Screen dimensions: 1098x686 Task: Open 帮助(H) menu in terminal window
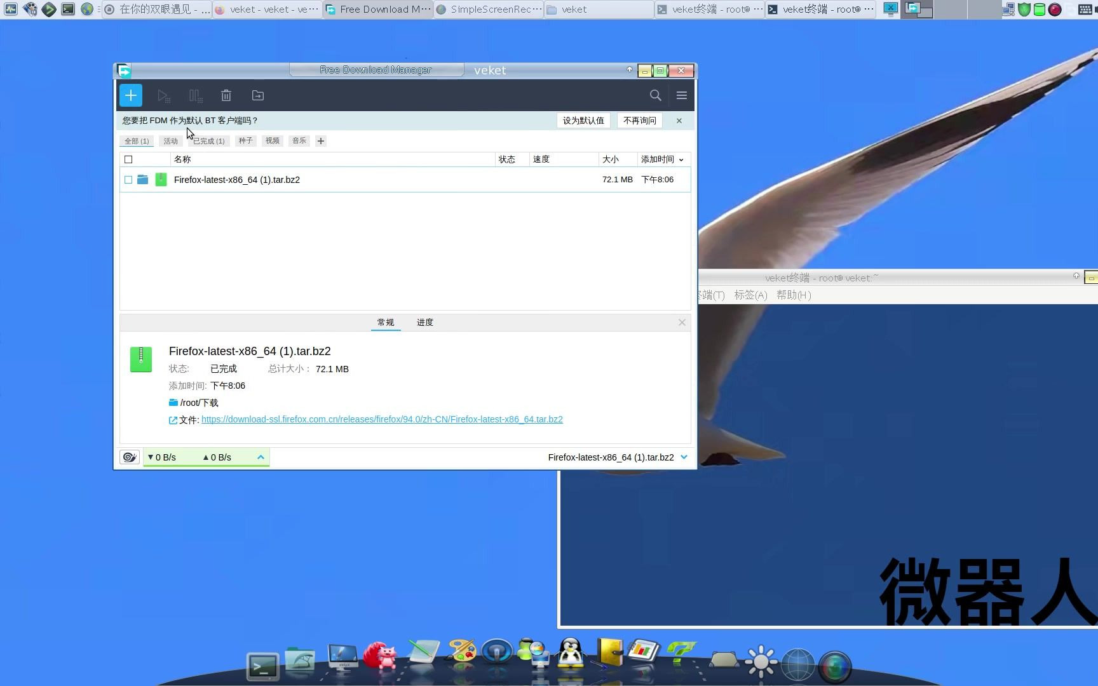point(794,295)
